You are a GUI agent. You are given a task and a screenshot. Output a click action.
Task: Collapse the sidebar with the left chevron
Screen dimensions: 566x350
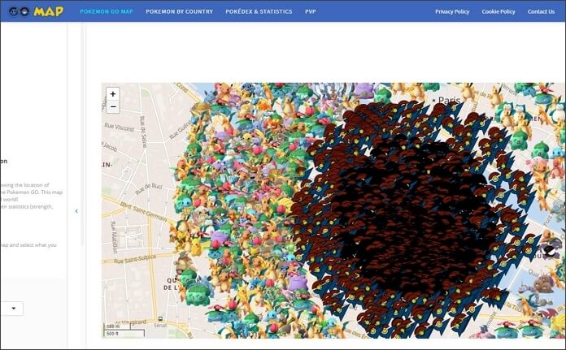click(76, 211)
